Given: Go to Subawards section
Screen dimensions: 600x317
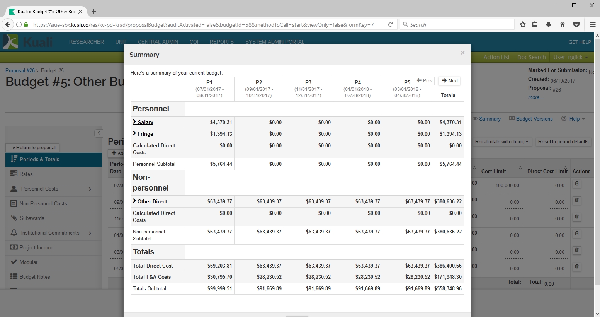Looking at the screenshot, I should click(x=32, y=218).
